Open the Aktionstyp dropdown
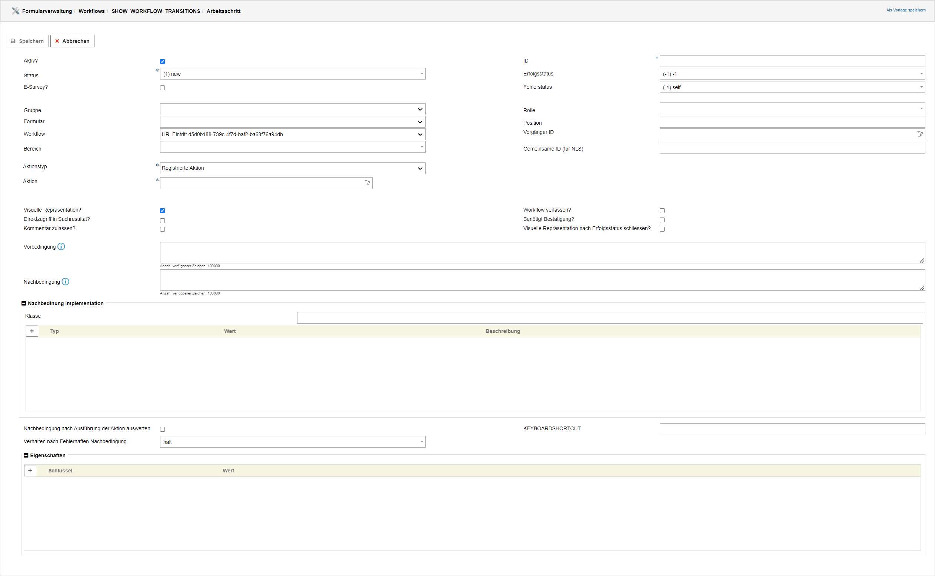The image size is (935, 576). coord(293,168)
